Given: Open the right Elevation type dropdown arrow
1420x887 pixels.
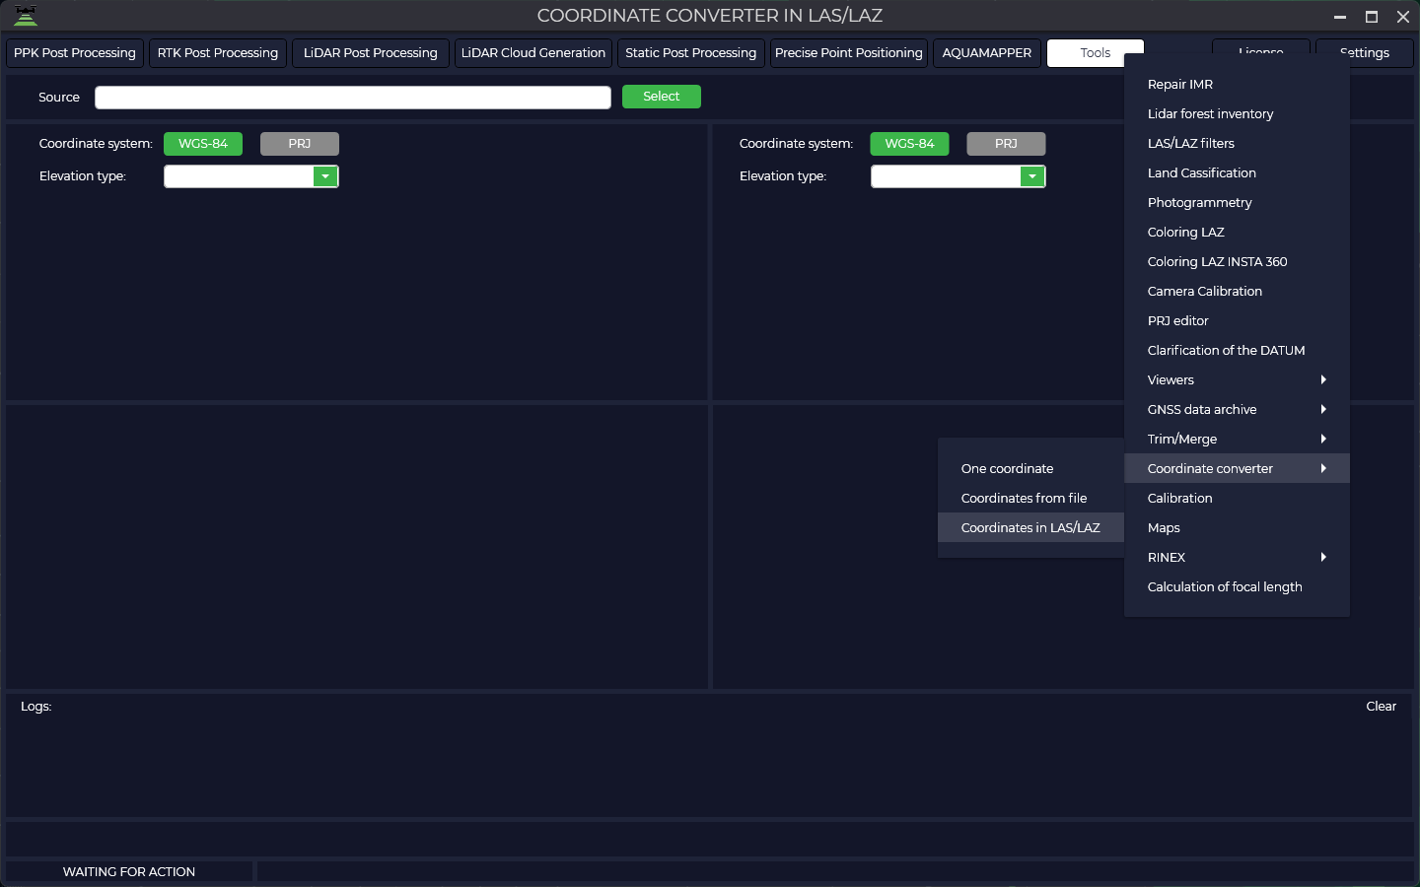Looking at the screenshot, I should coord(1031,176).
